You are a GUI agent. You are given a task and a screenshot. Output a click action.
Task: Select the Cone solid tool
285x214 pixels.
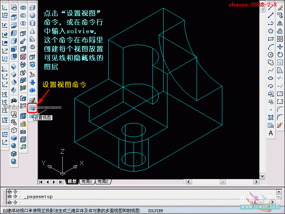point(32,31)
